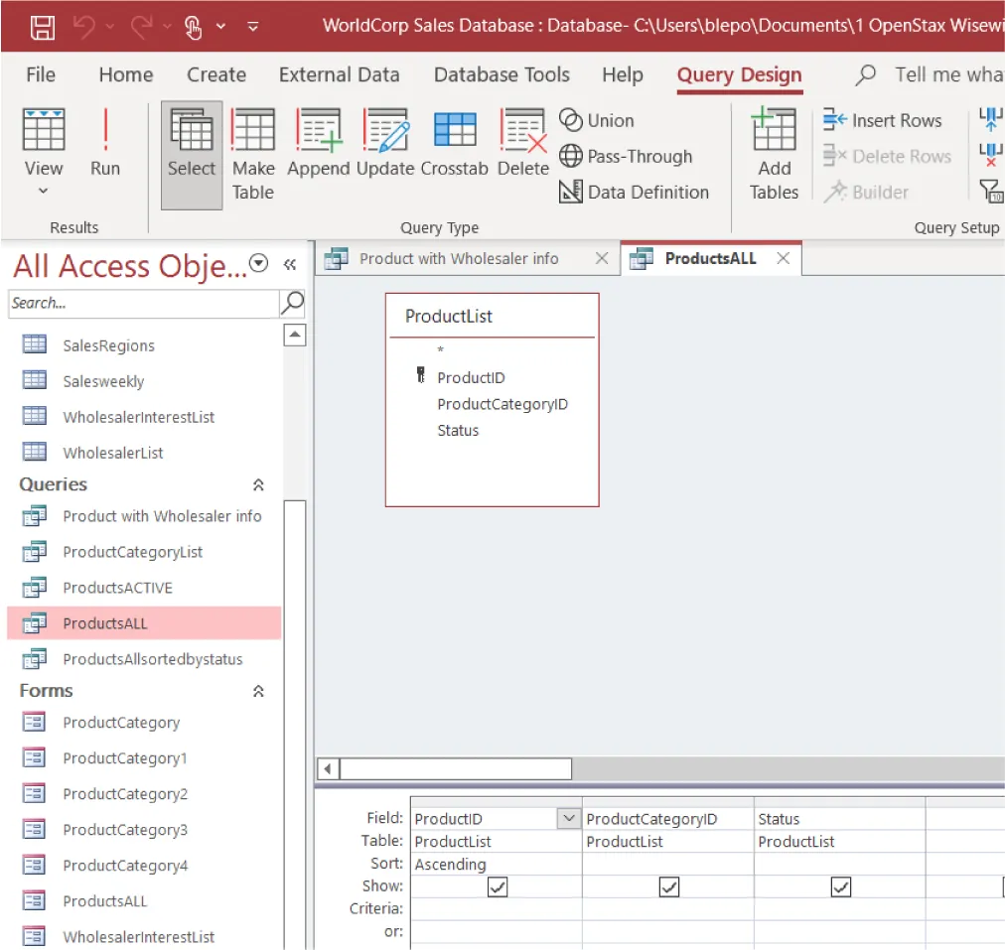Open the Add Tables pane

pyautogui.click(x=774, y=151)
